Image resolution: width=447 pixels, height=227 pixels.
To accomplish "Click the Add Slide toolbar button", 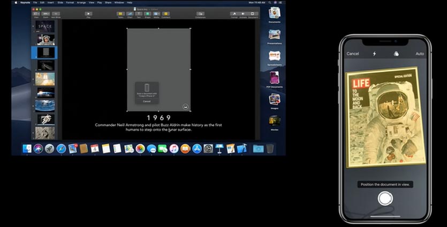I will (56, 14).
